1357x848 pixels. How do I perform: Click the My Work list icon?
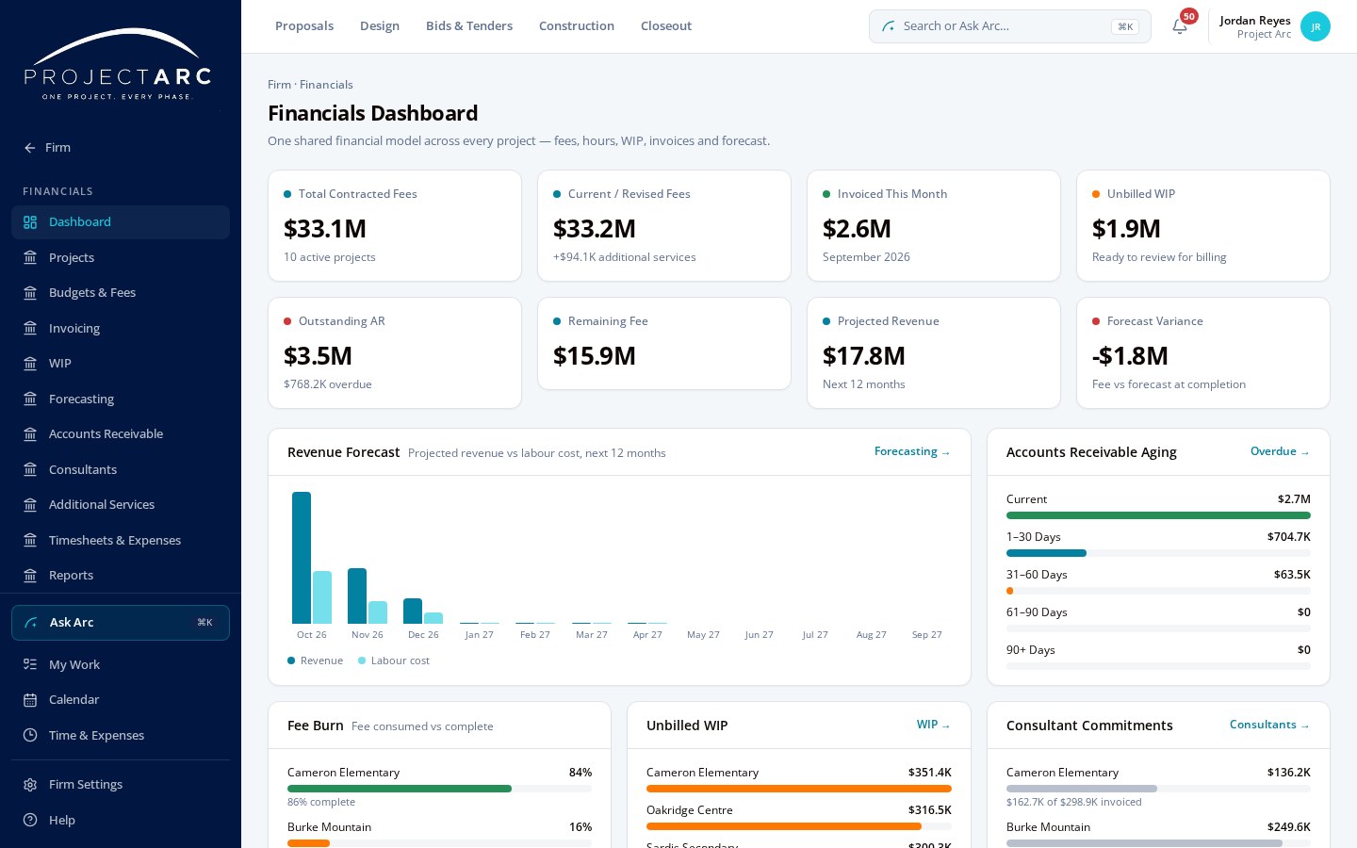point(30,665)
